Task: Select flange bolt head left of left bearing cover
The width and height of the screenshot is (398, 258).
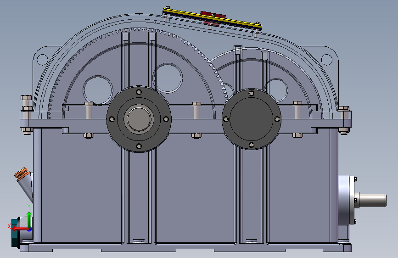Action: coord(89,104)
